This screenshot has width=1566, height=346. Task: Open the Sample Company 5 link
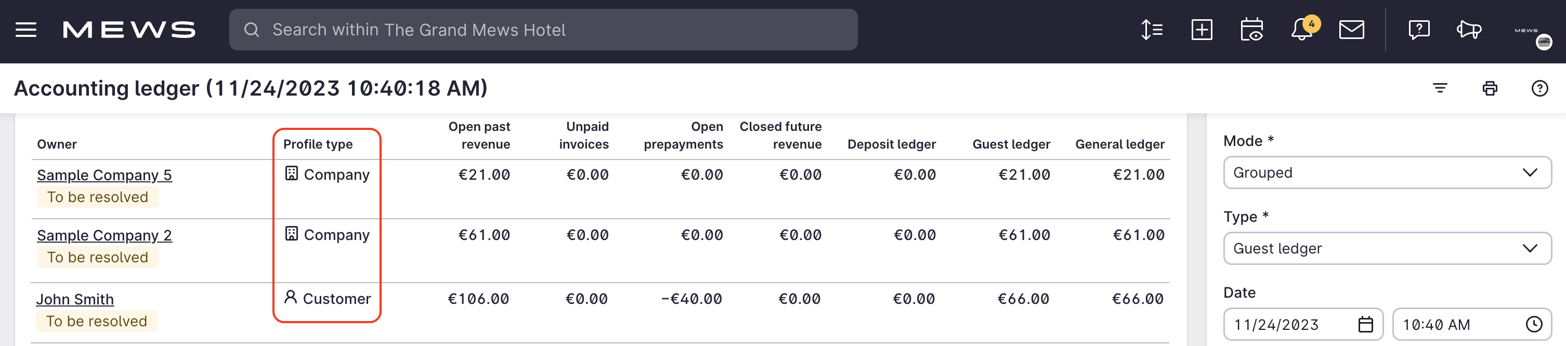pos(105,176)
